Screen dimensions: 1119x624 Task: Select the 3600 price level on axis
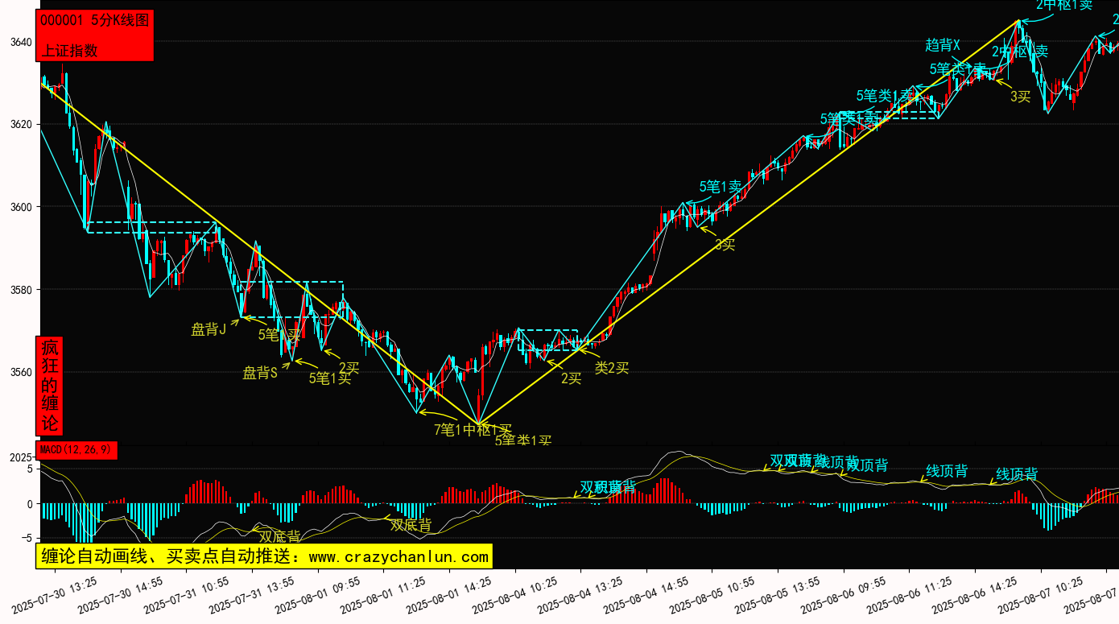21,207
